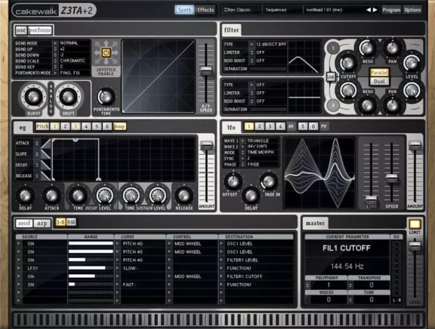Screen dimensions: 435x329
Task: Open LFO Wave 1 dropdown
Action: [x=243, y=141]
